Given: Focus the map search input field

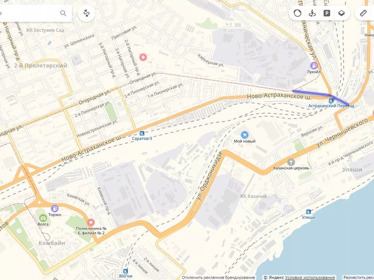Looking at the screenshot, I should point(28,13).
